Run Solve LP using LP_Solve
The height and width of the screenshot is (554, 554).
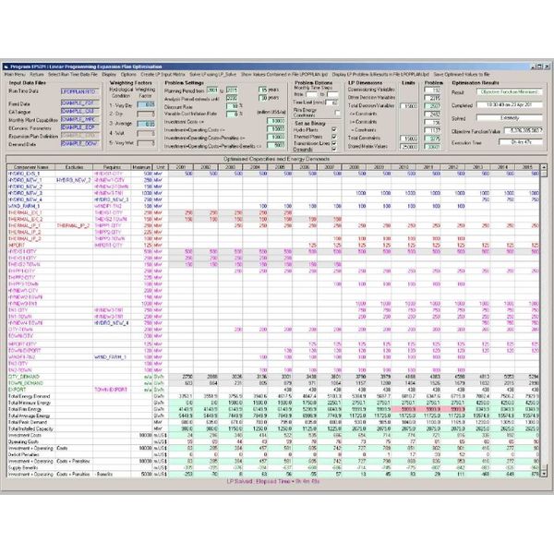(212, 75)
